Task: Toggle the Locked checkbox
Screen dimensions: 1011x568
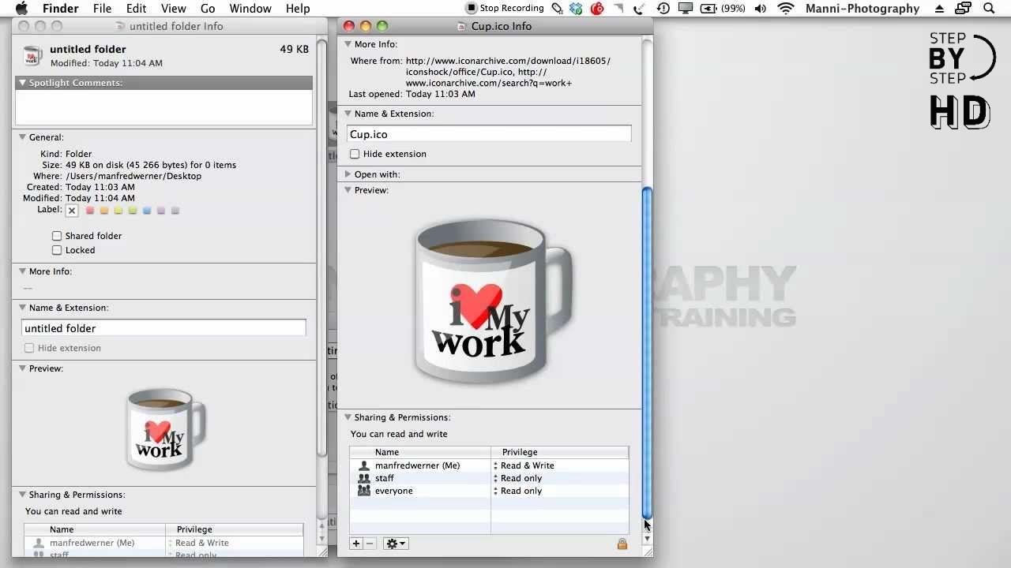Action: [57, 250]
